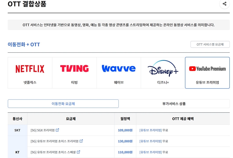
Task: Open OTT 서비스별 요금제 button
Action: (x=210, y=44)
